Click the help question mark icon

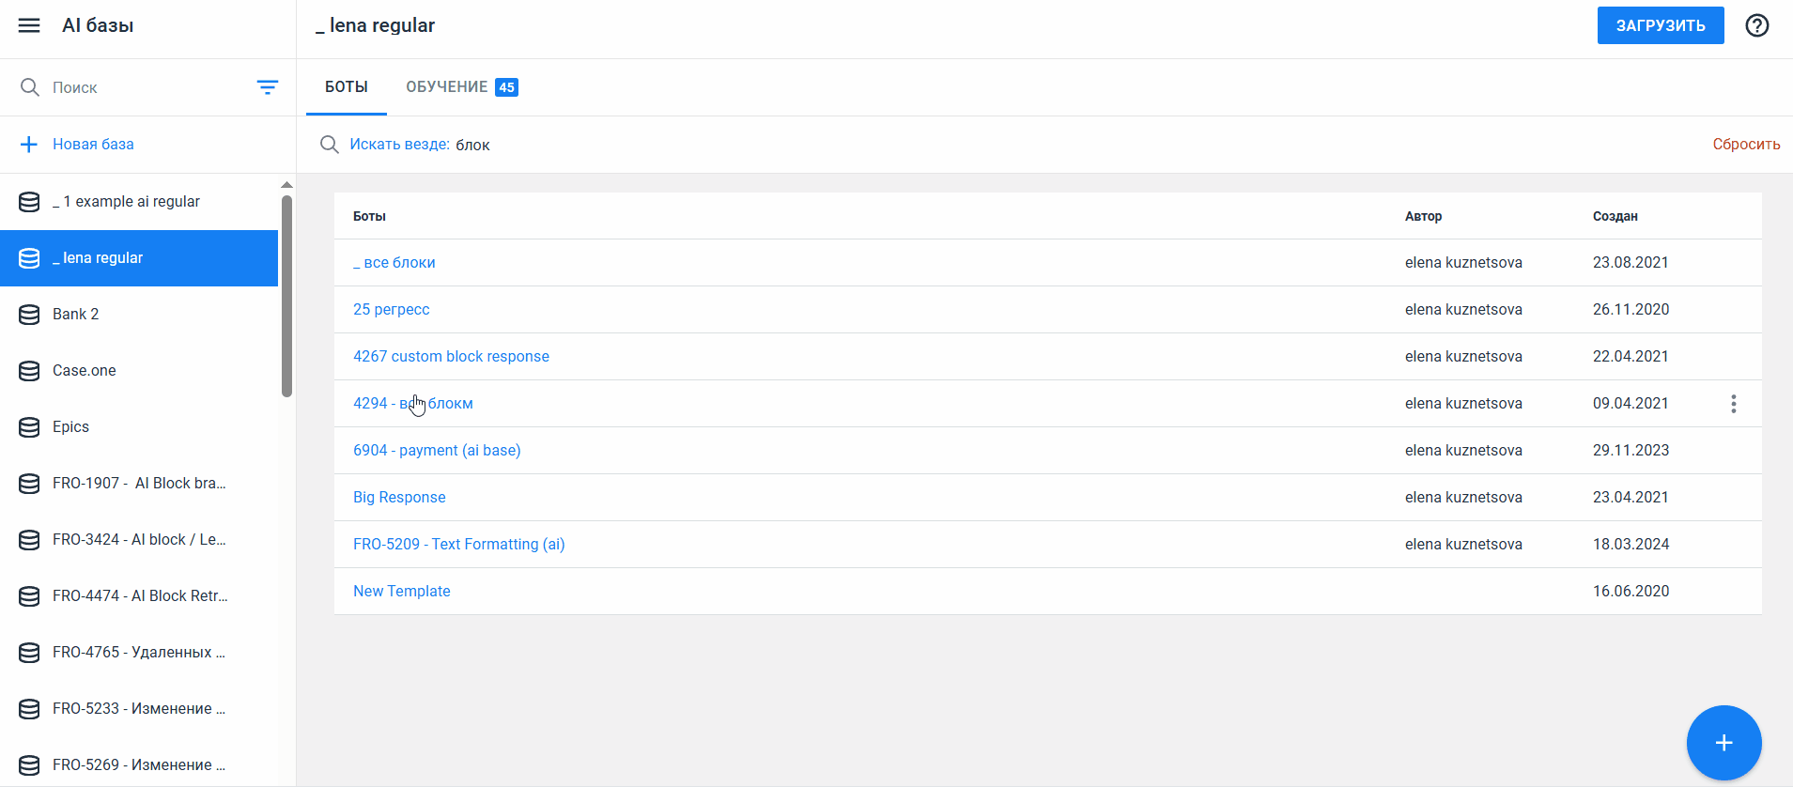point(1756,25)
